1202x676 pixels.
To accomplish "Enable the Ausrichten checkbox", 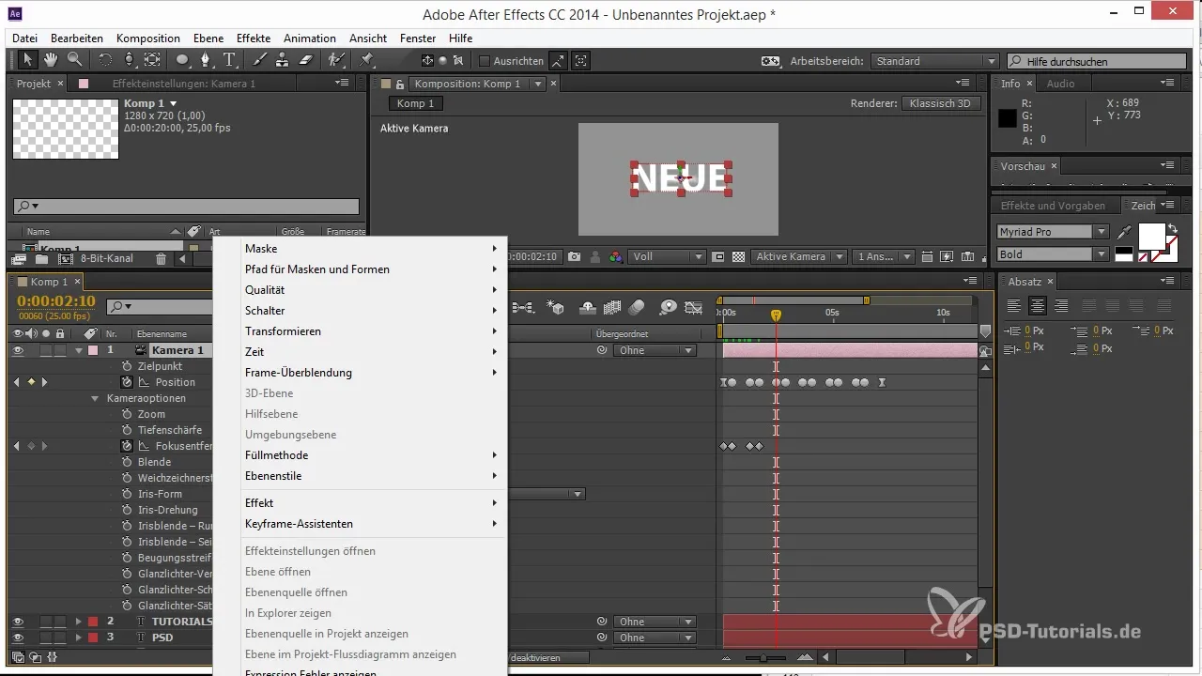I will click(x=485, y=61).
